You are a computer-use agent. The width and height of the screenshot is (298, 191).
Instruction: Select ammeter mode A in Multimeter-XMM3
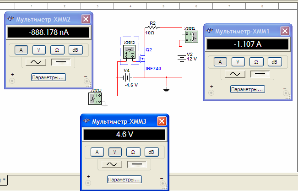point(97,152)
